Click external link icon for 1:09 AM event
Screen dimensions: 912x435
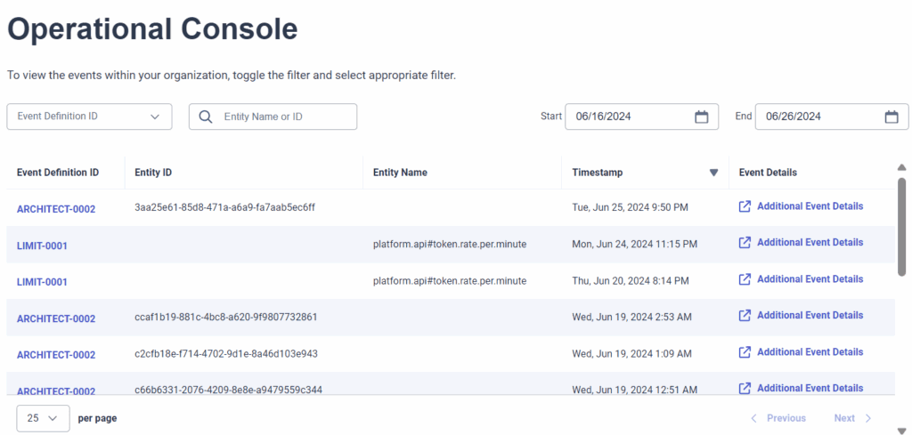[x=745, y=352]
